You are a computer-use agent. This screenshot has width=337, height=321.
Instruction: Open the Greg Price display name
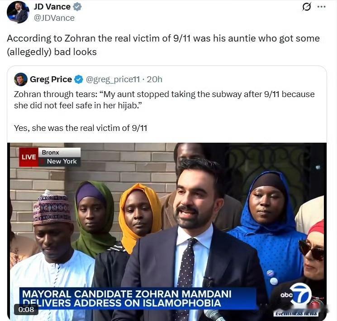(51, 79)
